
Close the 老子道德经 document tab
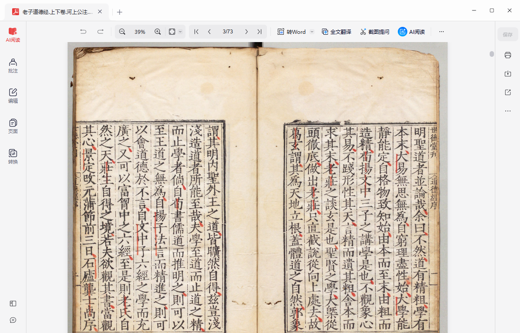pyautogui.click(x=100, y=12)
